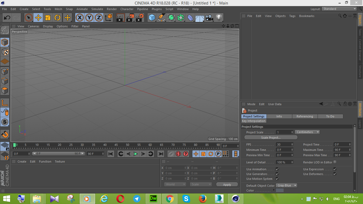Click frame 45 on timeline ruler
Image resolution: width=363 pixels, height=204 pixels.
pyautogui.click(x=116, y=146)
